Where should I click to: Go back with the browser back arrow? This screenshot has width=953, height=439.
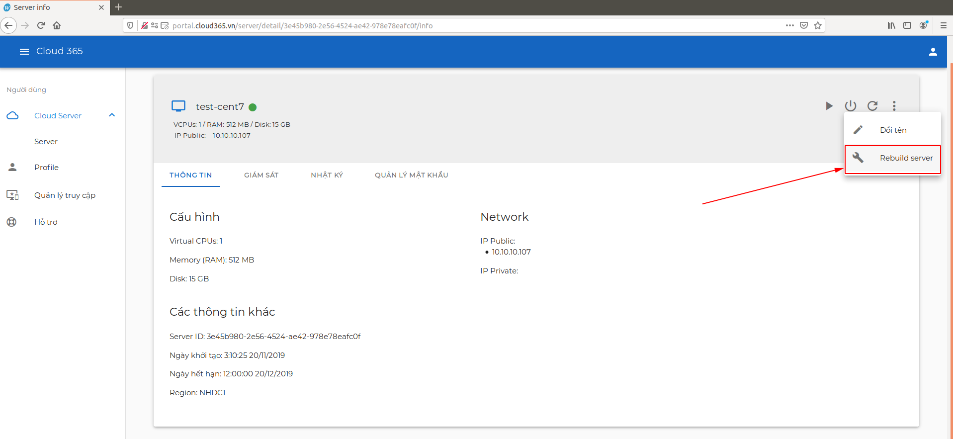[8, 25]
